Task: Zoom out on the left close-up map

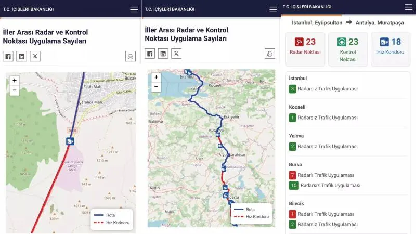Action: 14,90
